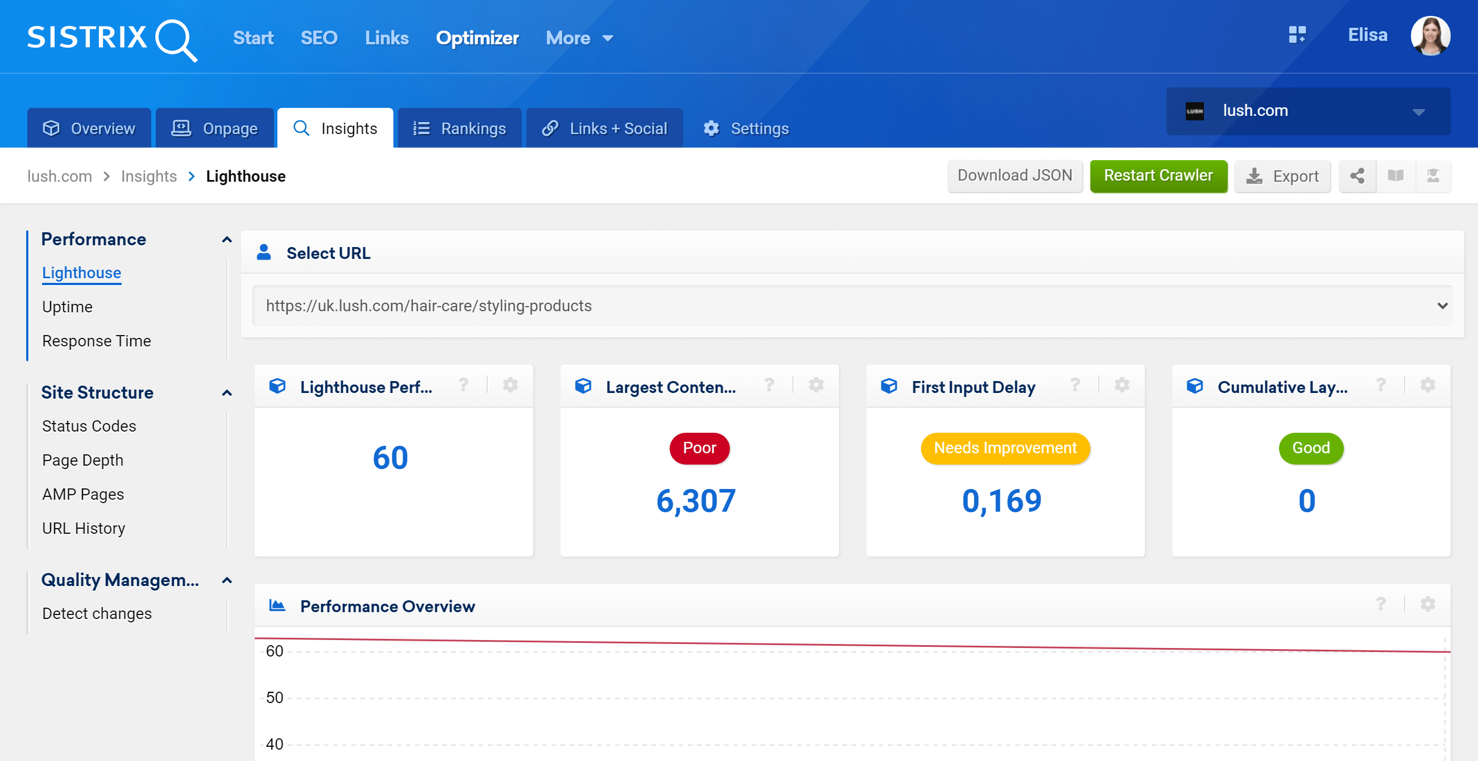Click the share icon button

pos(1357,176)
